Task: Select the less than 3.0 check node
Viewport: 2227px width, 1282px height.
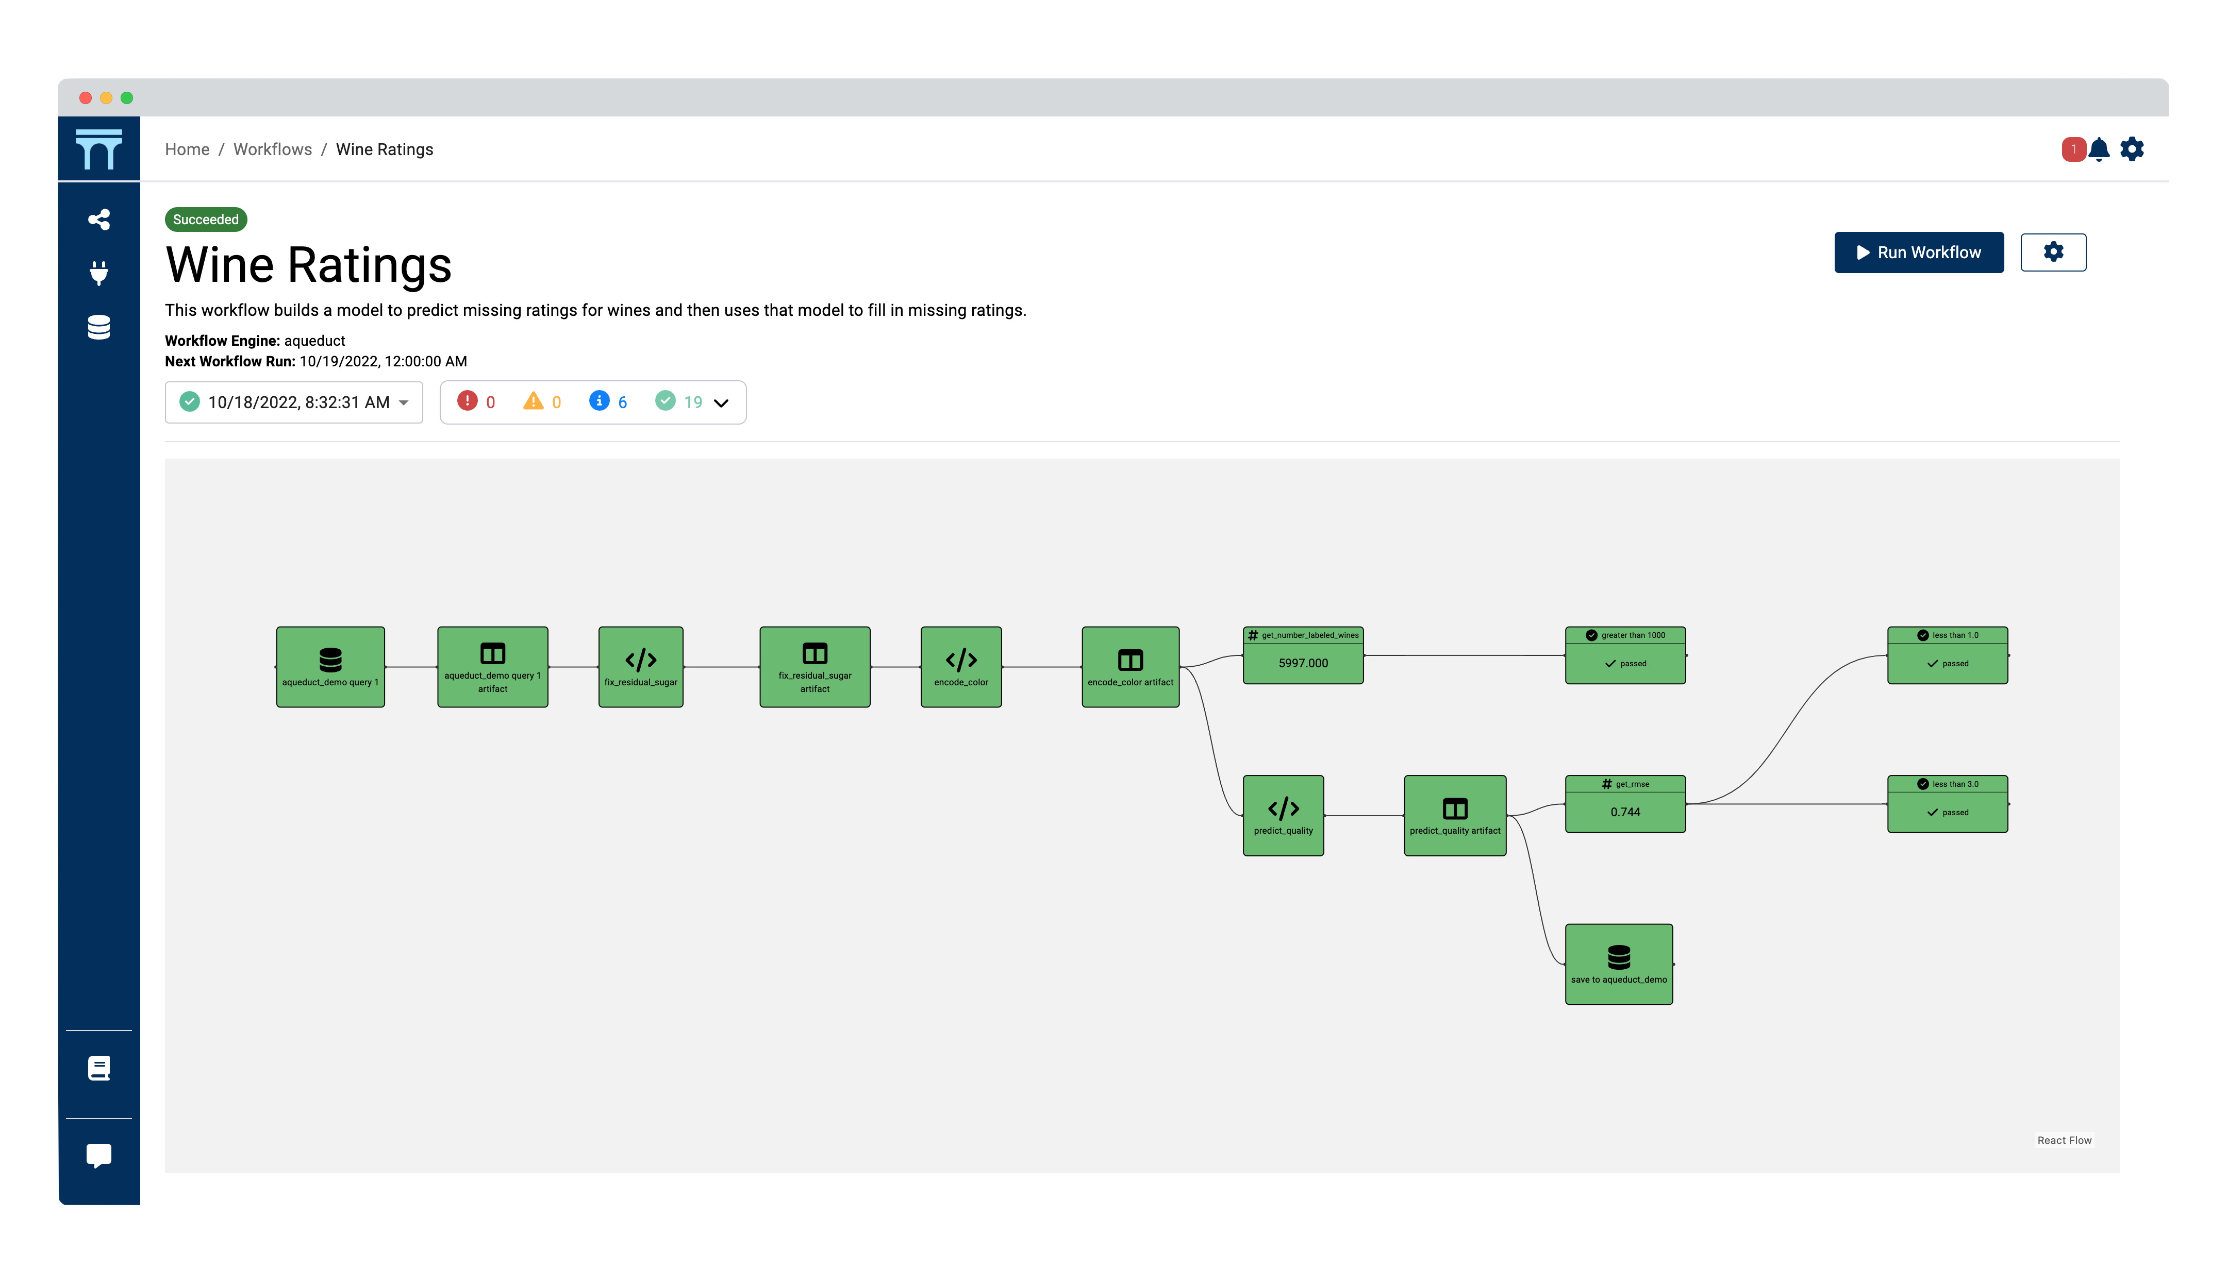Action: [1948, 804]
